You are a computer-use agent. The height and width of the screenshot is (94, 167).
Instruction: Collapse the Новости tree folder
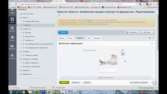[19, 17]
